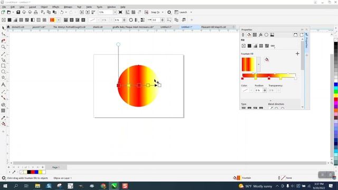Screen dimensions: 338x190
Task: Expand more fill types arrow in docker Fill row
Action: click(x=273, y=46)
